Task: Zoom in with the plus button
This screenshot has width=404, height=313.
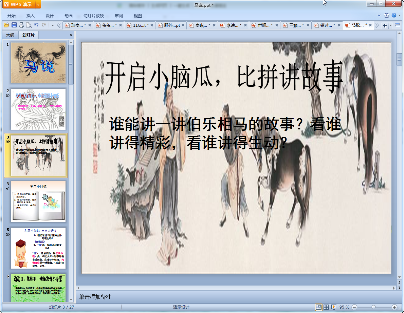Action: click(394, 307)
